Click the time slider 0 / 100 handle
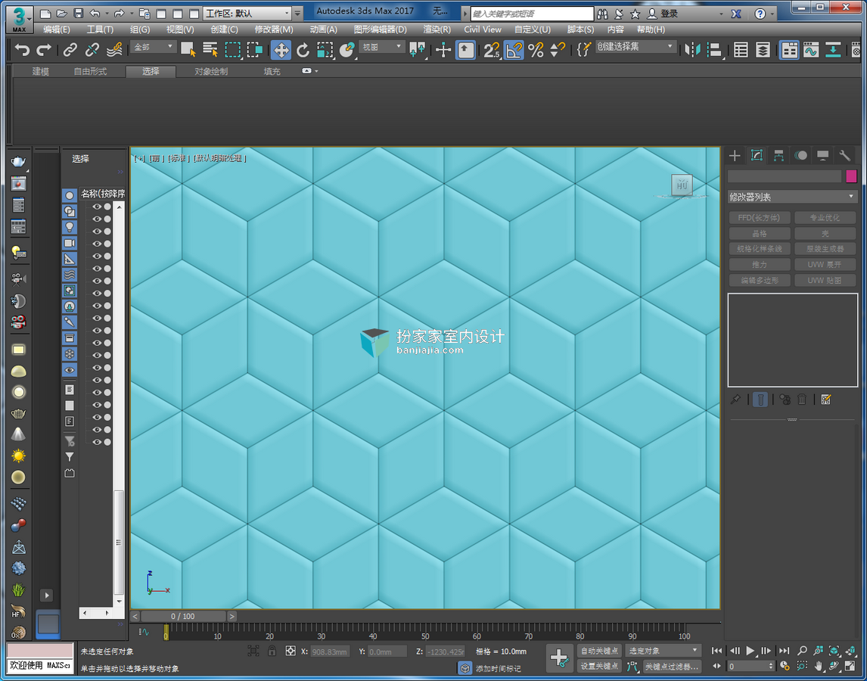Screen dimensions: 867x681 [x=183, y=616]
